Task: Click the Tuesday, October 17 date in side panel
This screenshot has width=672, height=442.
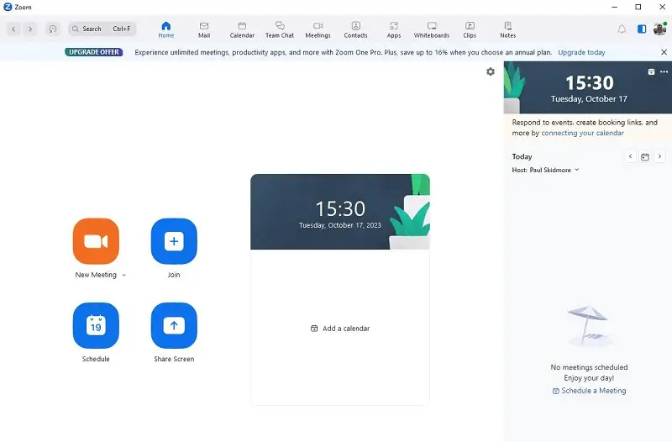Action: (x=589, y=99)
